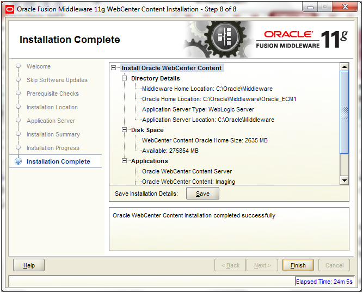The image size is (363, 293).
Task: Click the Finish button
Action: pyautogui.click(x=298, y=265)
